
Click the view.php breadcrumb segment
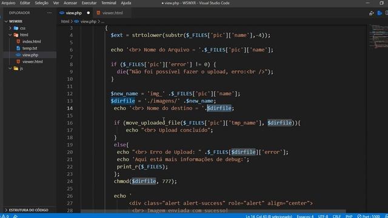[89, 22]
